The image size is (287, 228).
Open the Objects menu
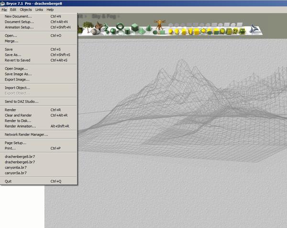click(26, 10)
